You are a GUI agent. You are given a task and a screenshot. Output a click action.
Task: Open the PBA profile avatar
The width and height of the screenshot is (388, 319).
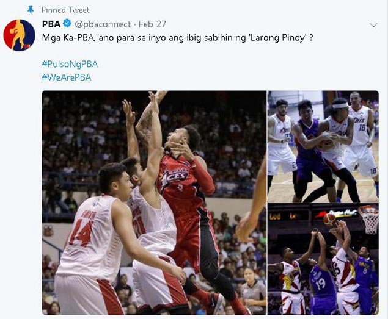20,35
